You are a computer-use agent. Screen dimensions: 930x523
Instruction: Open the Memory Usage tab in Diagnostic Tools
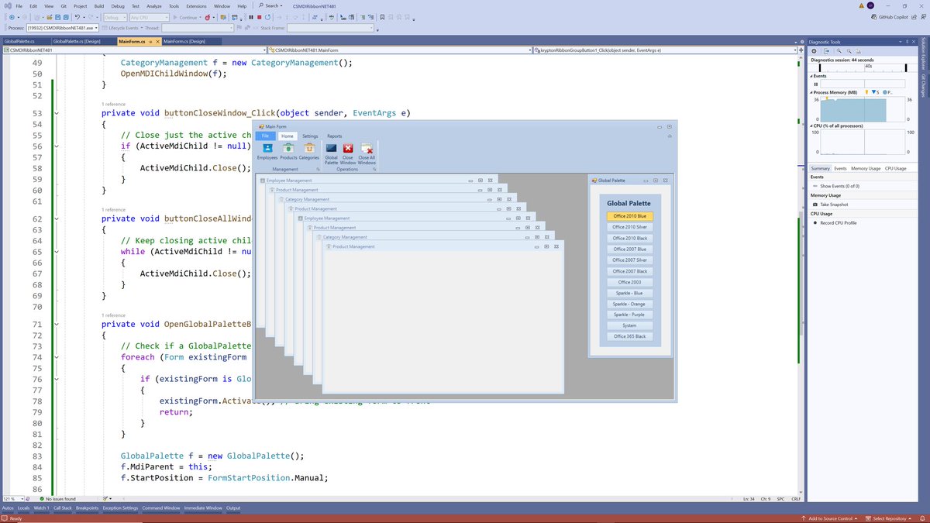click(866, 168)
